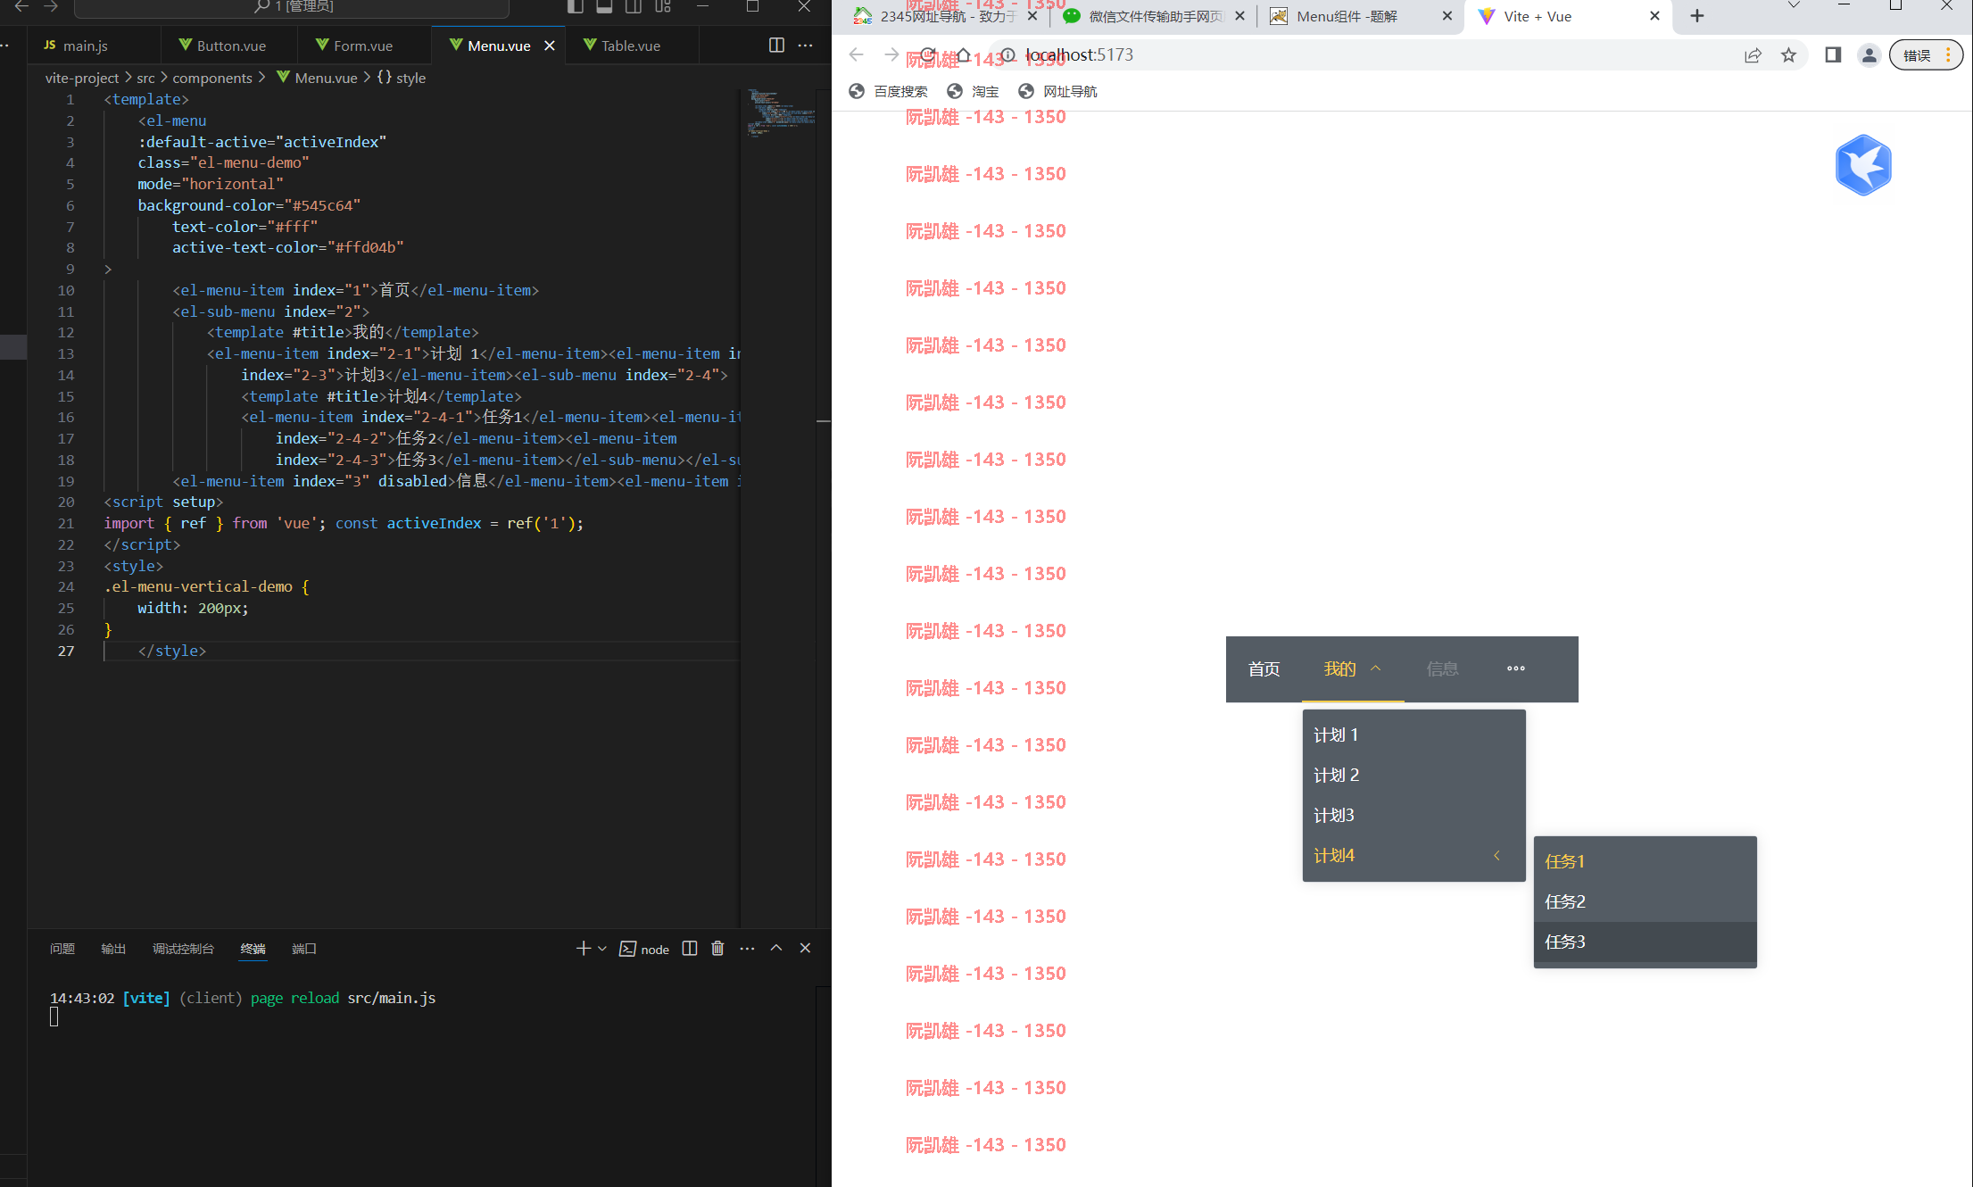Open editor more actions ellipsis
This screenshot has height=1187, width=1973.
point(805,46)
